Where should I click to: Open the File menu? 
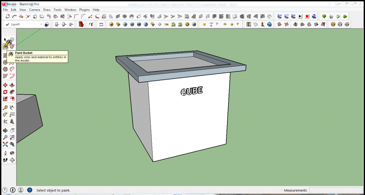click(x=5, y=10)
